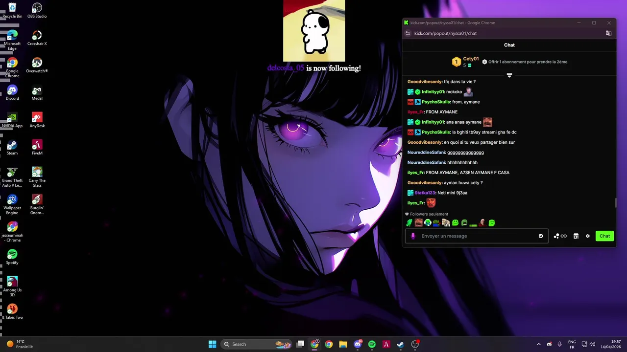Open File Explorer from the taskbar
The height and width of the screenshot is (352, 627).
(343, 344)
